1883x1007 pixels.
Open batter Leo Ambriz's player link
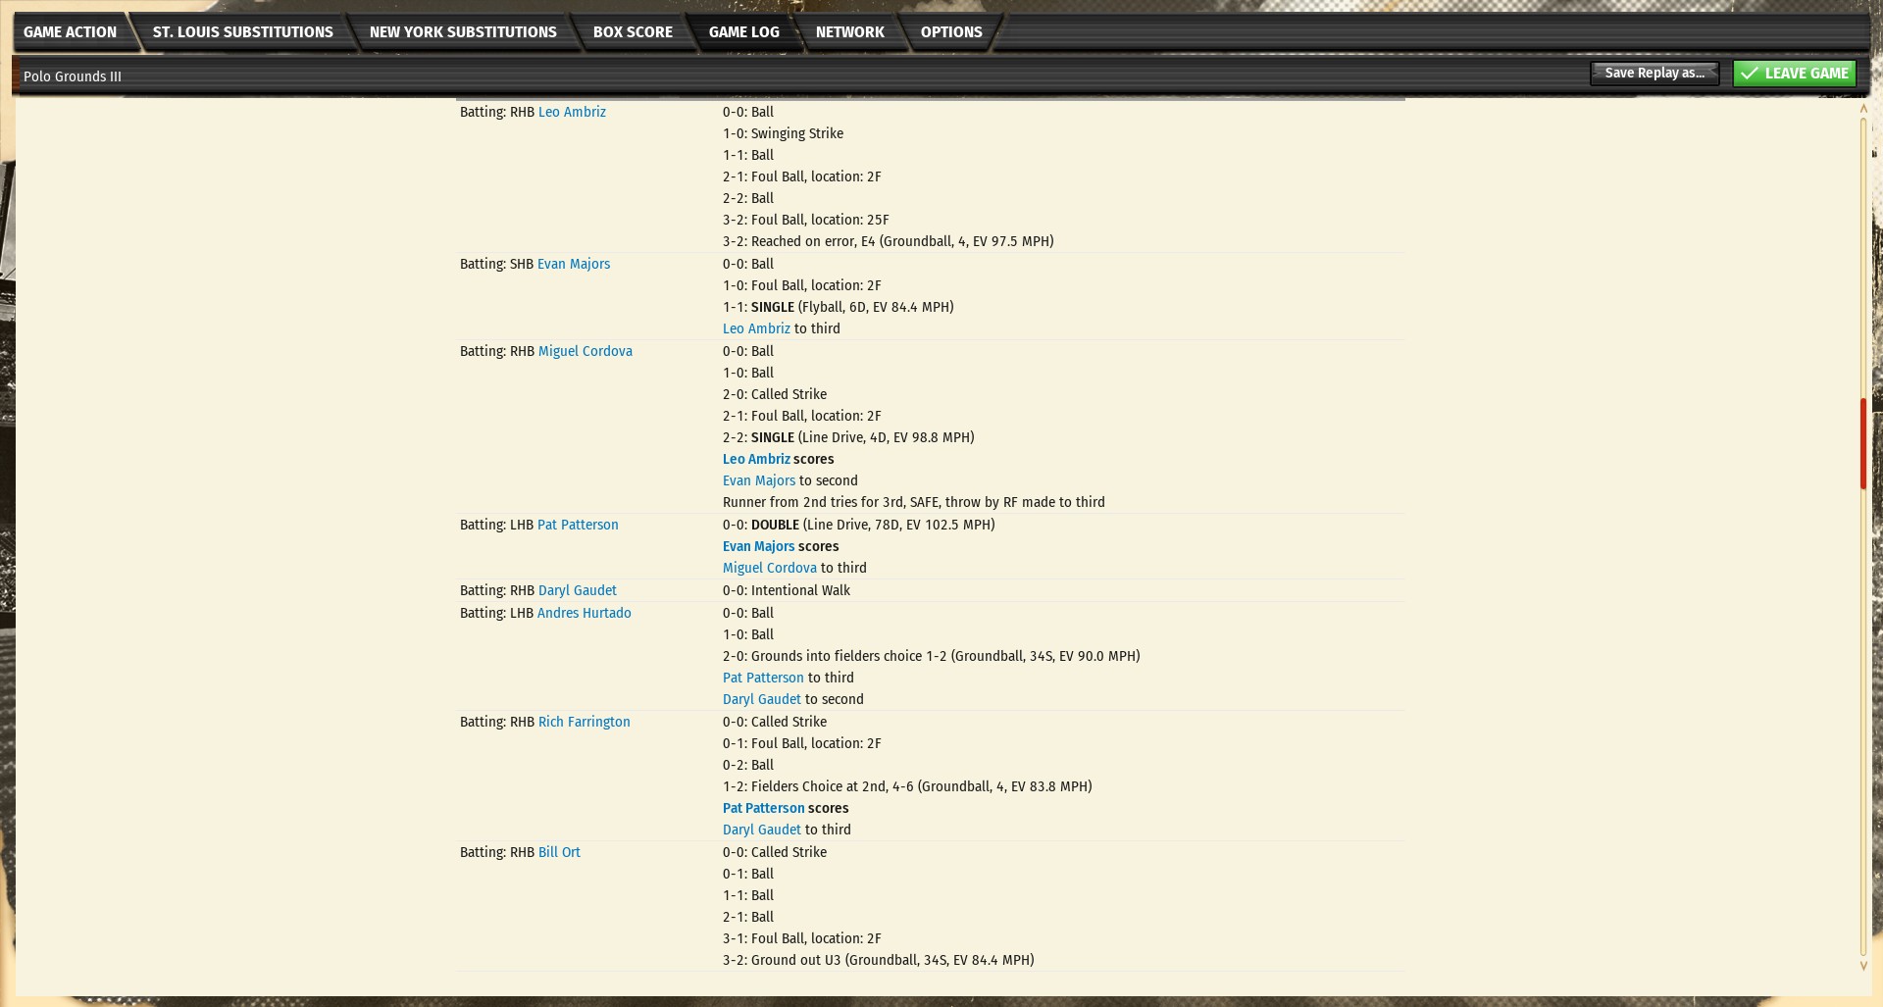[572, 113]
